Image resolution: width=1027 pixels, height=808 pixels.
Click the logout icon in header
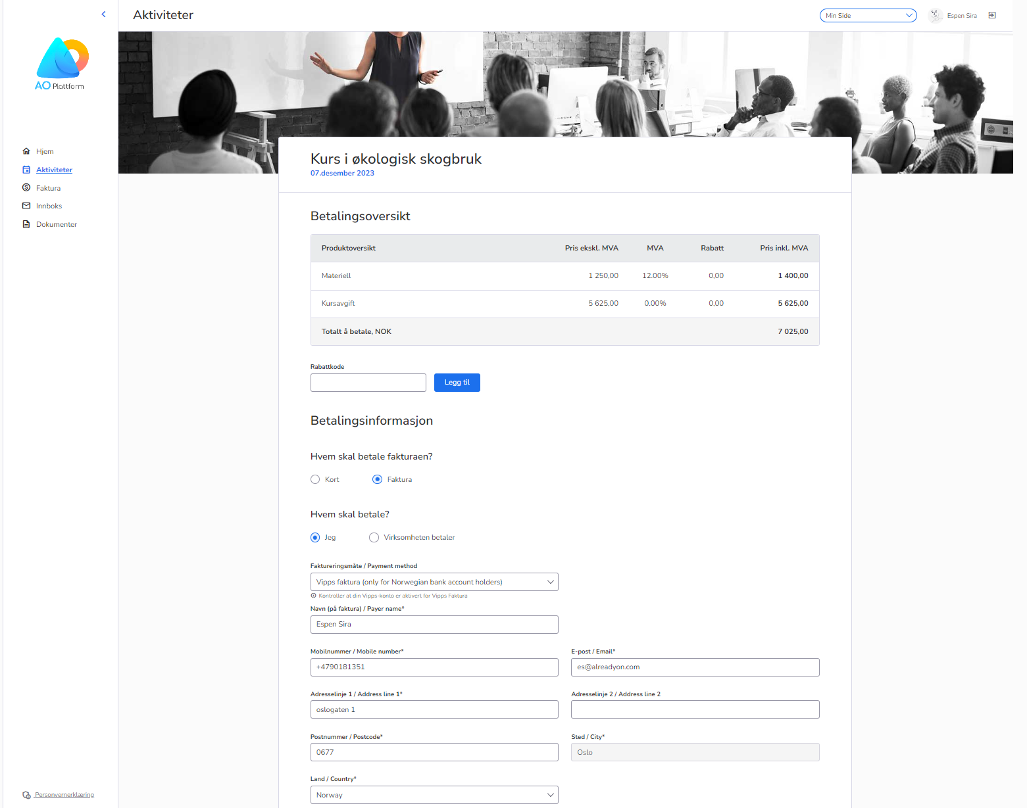click(x=992, y=15)
